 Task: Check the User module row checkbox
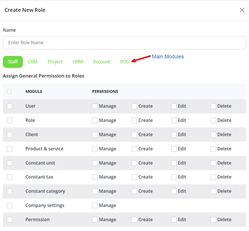(9, 106)
